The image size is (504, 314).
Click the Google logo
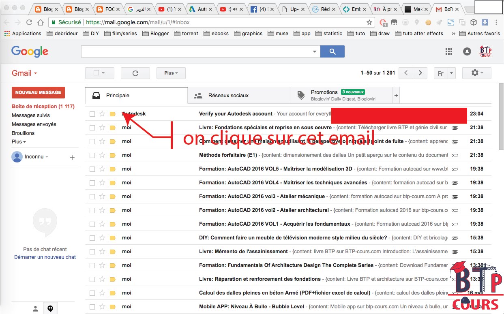[x=30, y=51]
